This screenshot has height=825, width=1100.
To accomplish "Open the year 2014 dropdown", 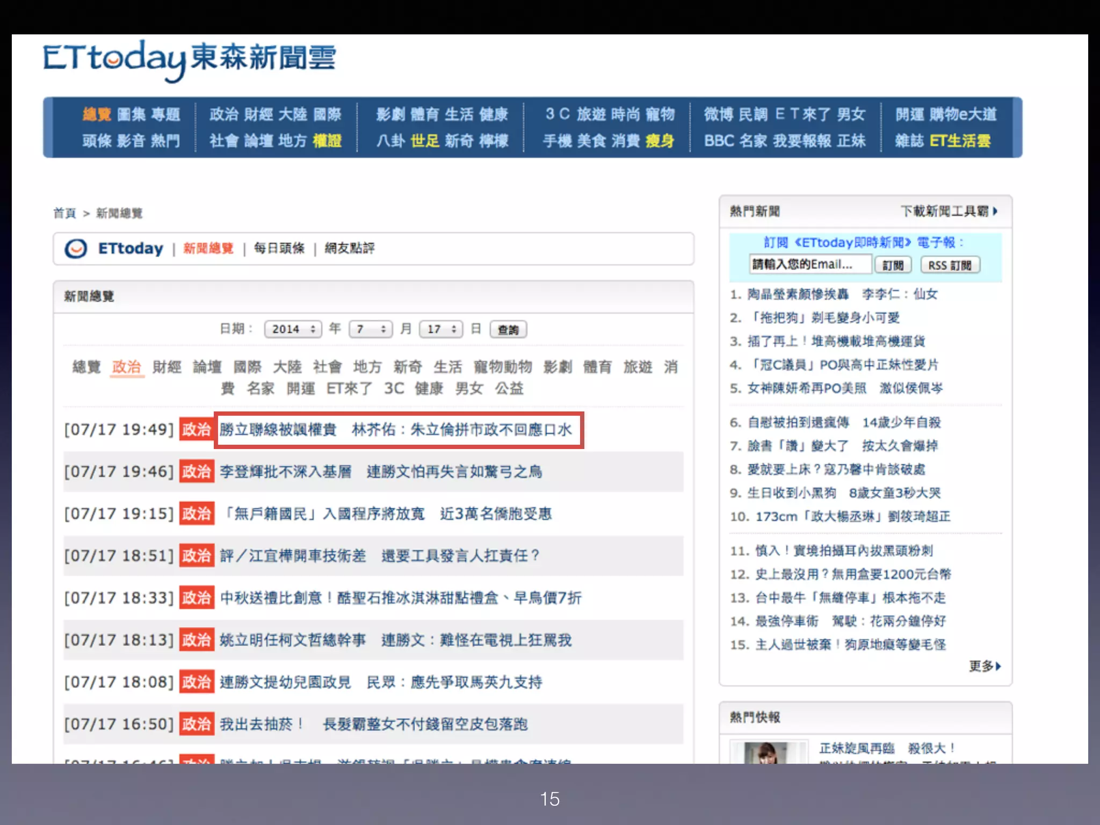I will [x=293, y=329].
